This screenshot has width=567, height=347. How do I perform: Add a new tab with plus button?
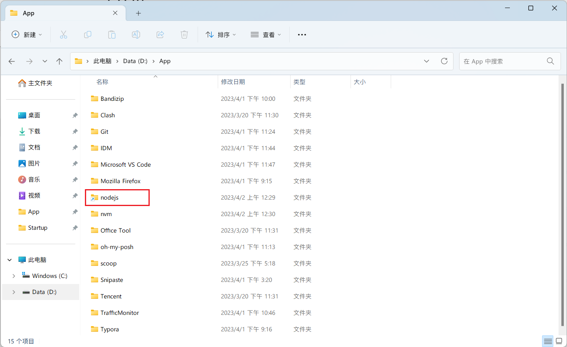click(138, 13)
